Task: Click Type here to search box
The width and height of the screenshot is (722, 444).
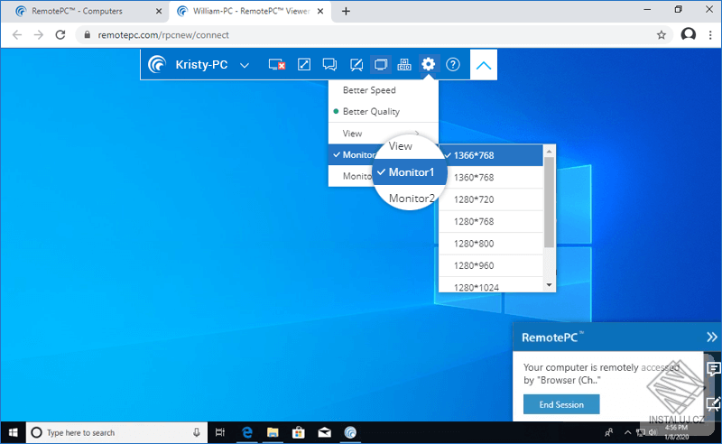Action: point(117,432)
